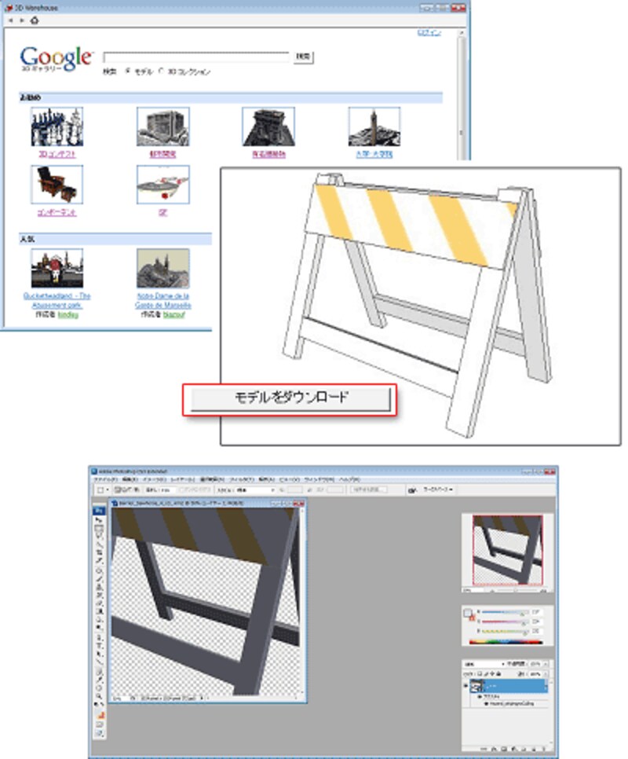Viewport: 628px width, 759px height.
Task: Open the ワークスペース dropdown
Action: [x=438, y=489]
